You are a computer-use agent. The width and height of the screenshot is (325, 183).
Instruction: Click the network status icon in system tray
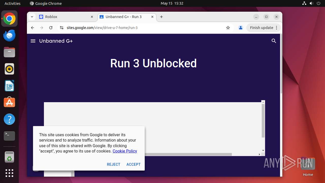[304, 3]
